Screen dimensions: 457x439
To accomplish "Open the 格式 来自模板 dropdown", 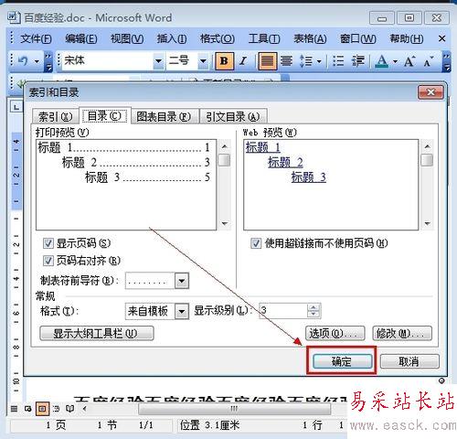I will click(182, 311).
